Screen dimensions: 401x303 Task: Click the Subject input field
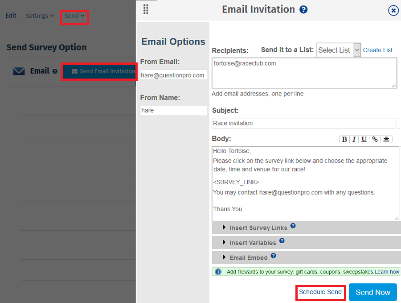(304, 123)
